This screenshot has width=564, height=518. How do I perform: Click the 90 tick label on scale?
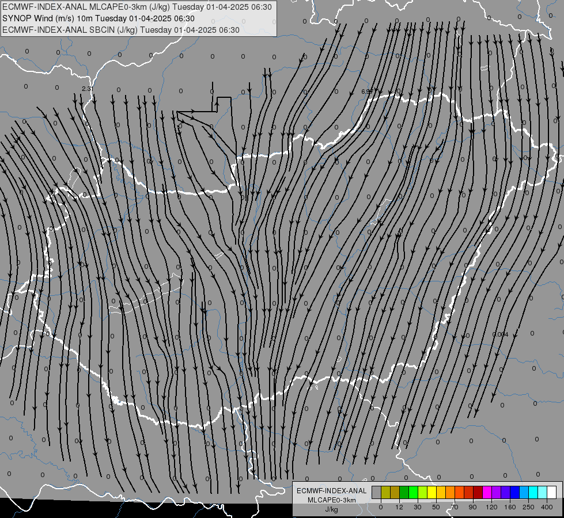pos(472,507)
